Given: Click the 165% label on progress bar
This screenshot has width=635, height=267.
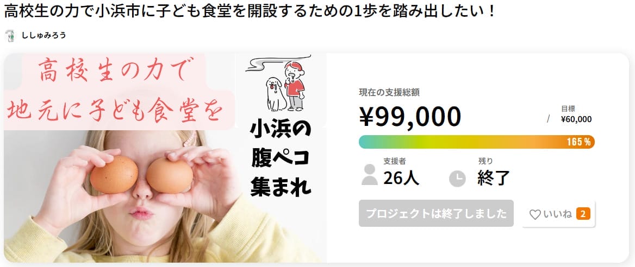Looking at the screenshot, I should pos(579,142).
